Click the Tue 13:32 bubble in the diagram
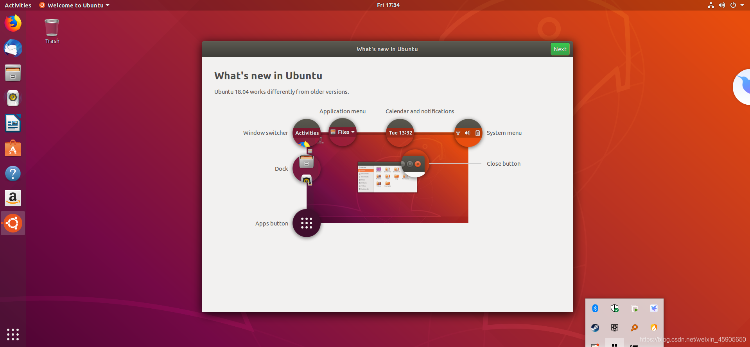Image resolution: width=750 pixels, height=347 pixels. tap(400, 133)
